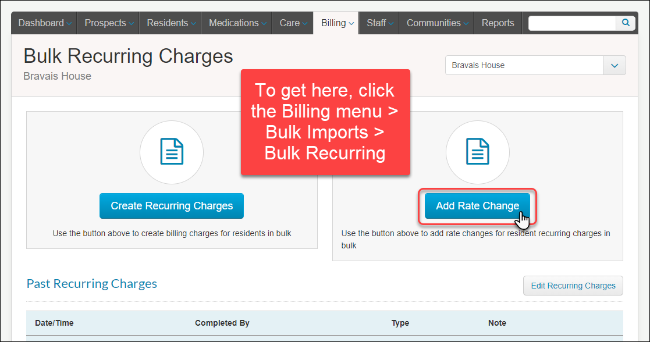The height and width of the screenshot is (342, 650).
Task: Click the Bravais House community selector field
Action: tap(524, 66)
